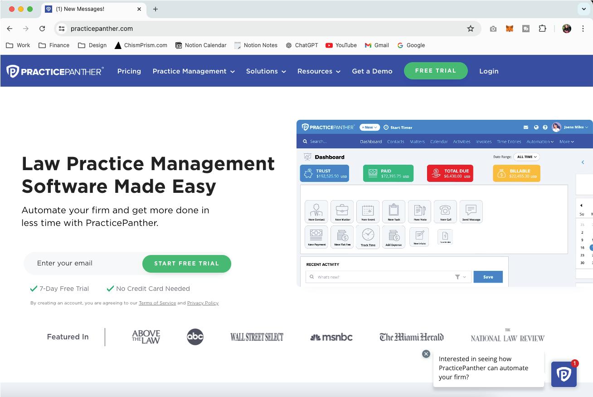Select the Contacts tab in the app preview
This screenshot has height=397, width=593.
(x=396, y=142)
